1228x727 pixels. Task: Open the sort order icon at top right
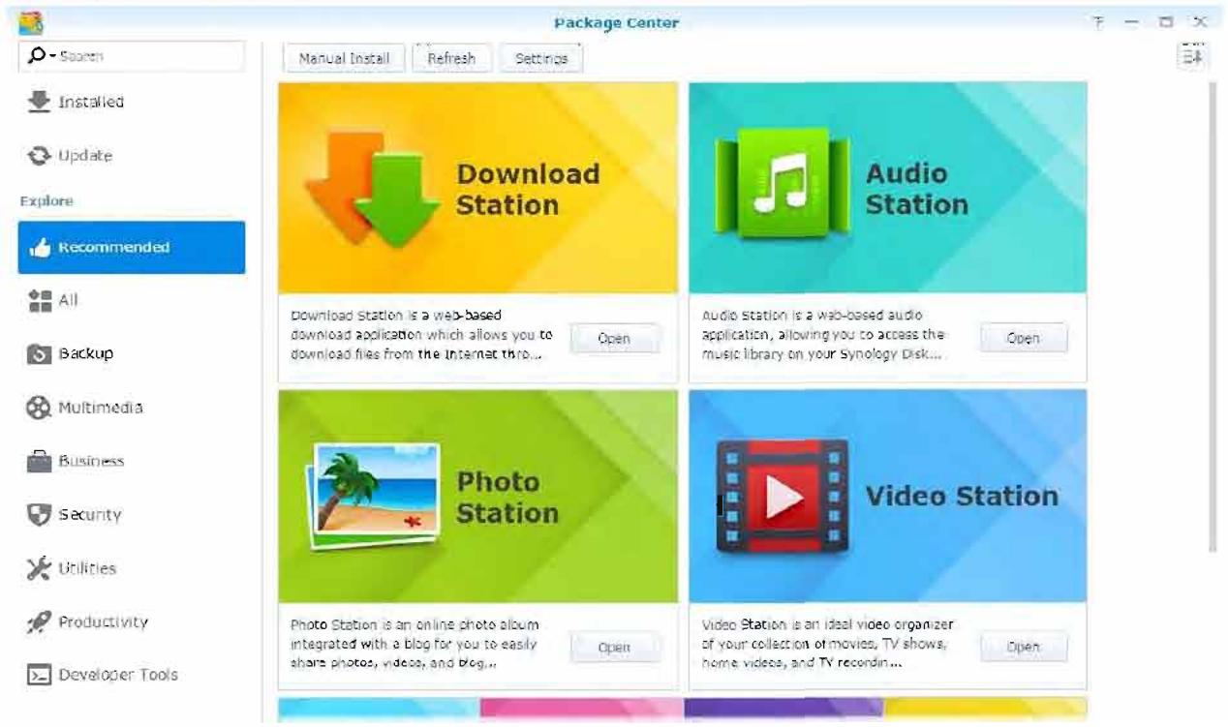1191,56
